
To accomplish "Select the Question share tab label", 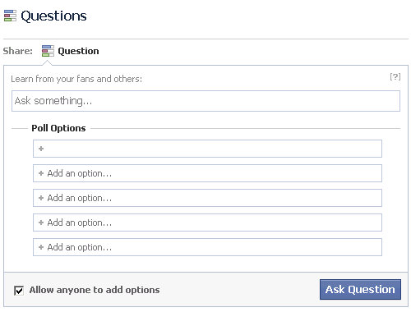I will coord(78,51).
